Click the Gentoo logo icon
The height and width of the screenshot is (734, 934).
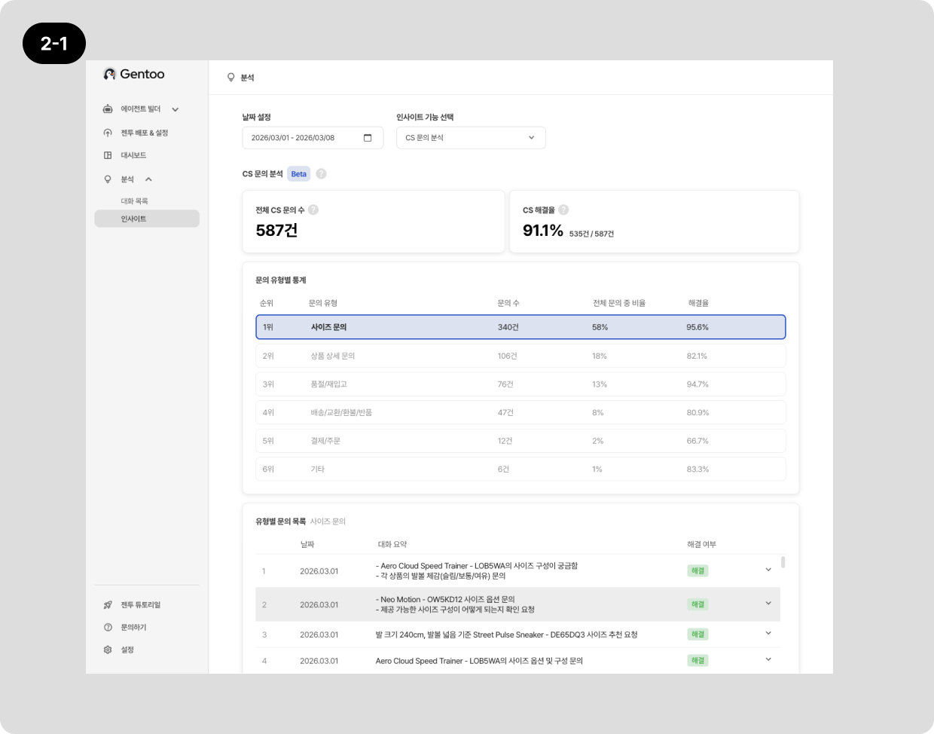click(109, 74)
